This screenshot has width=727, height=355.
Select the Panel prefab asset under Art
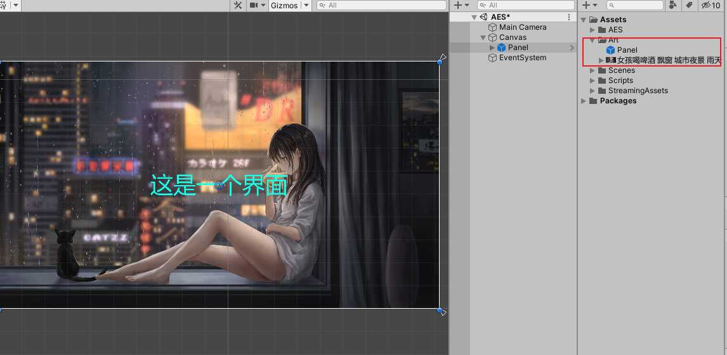coord(627,50)
